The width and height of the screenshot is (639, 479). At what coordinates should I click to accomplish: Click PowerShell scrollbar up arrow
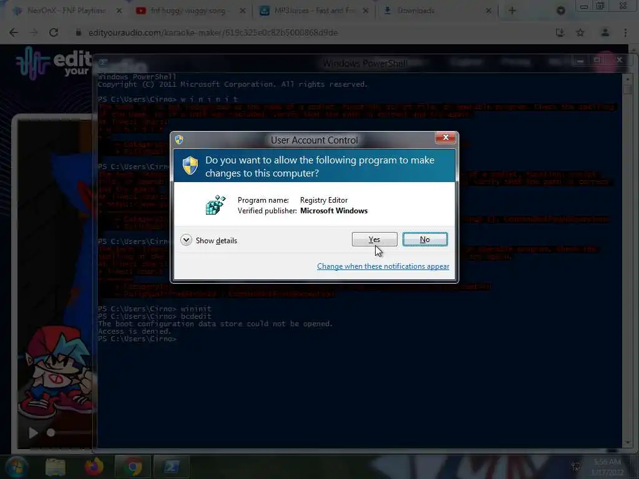(x=627, y=79)
